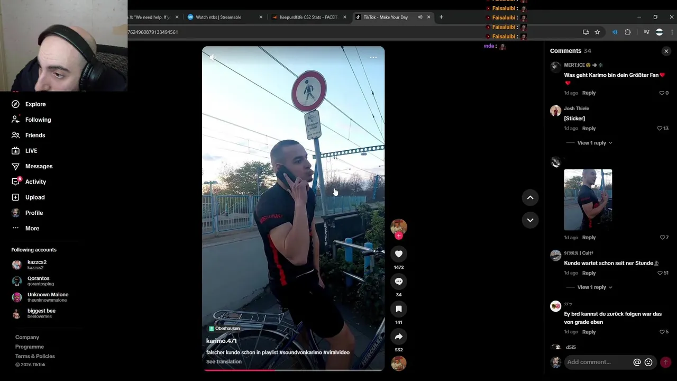Screen dimensions: 677x381
Task: Go to the Following feed
Action: pos(32,120)
